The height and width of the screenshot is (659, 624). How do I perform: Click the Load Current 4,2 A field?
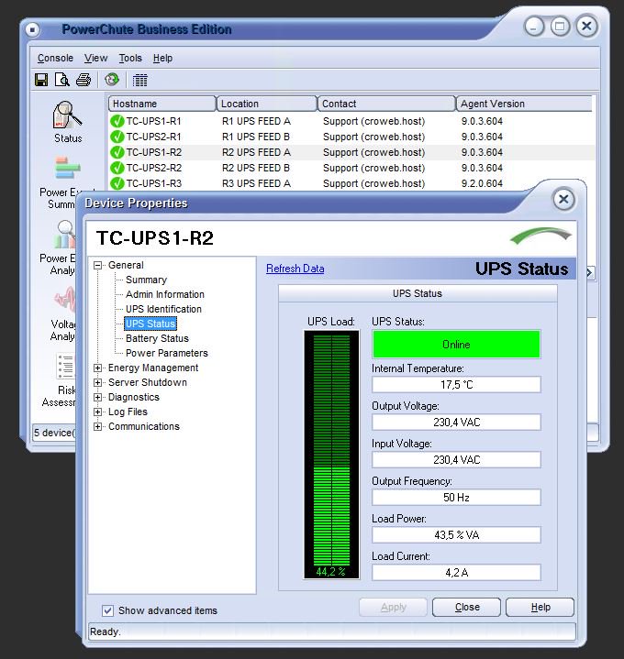coord(456,573)
